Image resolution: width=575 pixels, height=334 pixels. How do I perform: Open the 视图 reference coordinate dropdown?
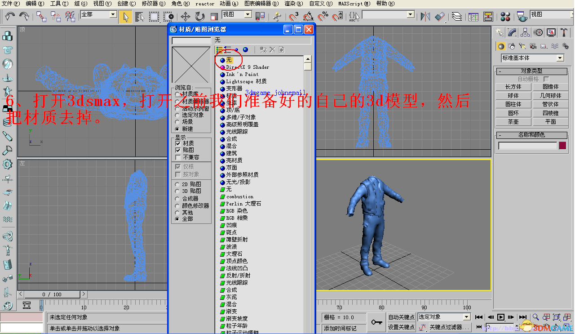pyautogui.click(x=248, y=14)
